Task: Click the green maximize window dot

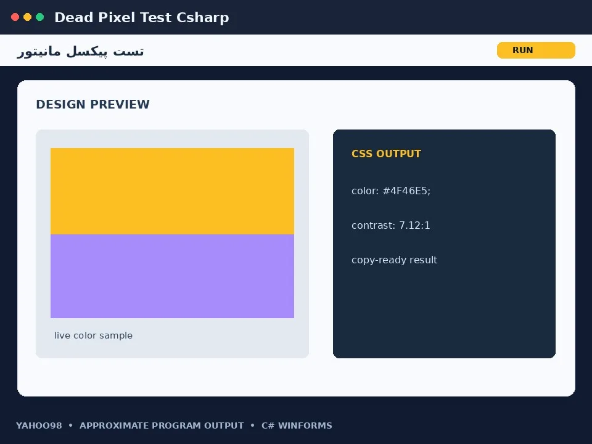Action: 39,17
